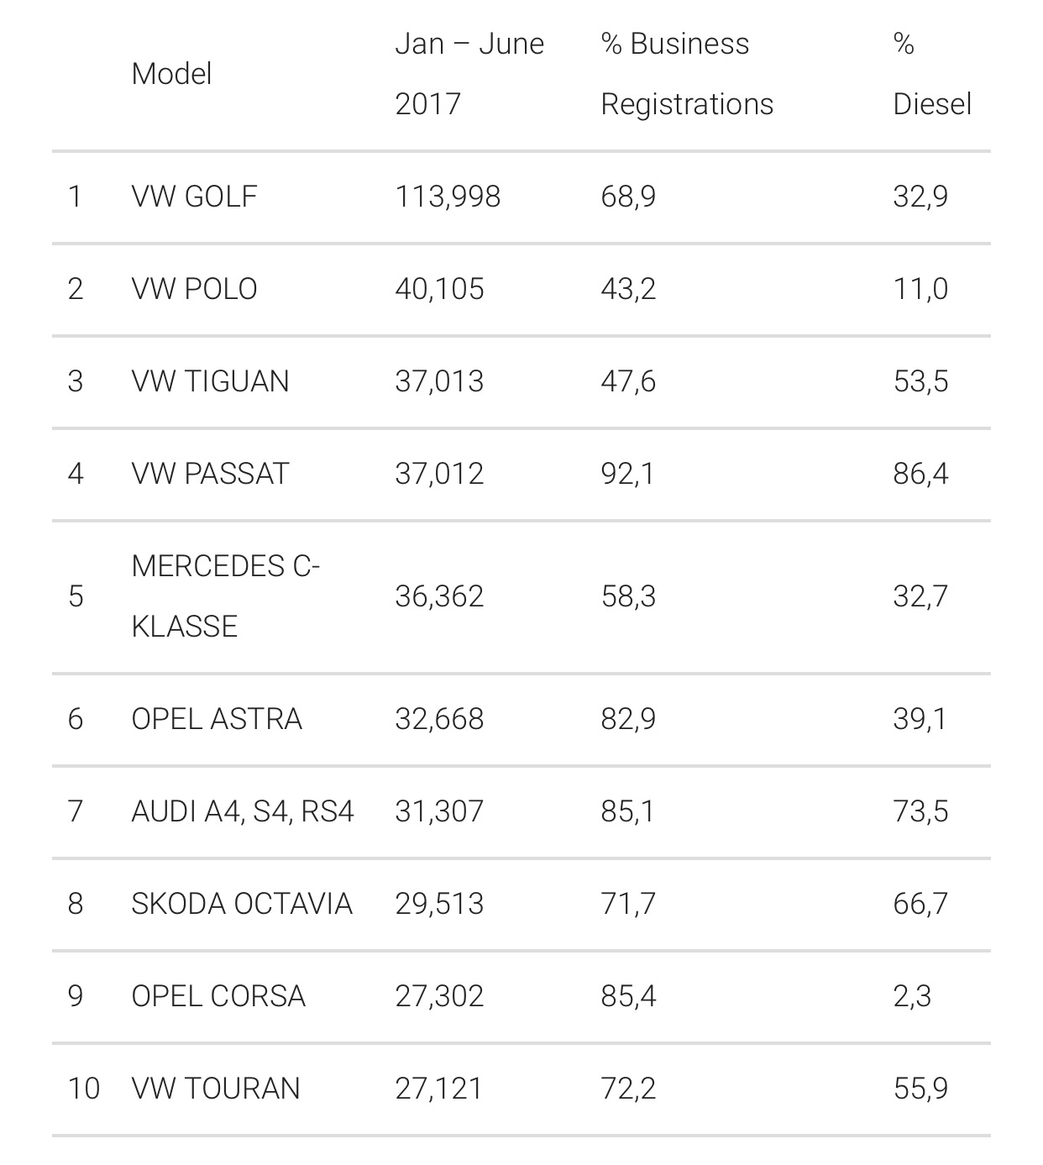The height and width of the screenshot is (1165, 1043).
Task: Click rank number 10 in the table
Action: [x=84, y=1089]
